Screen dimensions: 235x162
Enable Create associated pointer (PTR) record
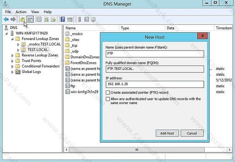[x=108, y=93]
